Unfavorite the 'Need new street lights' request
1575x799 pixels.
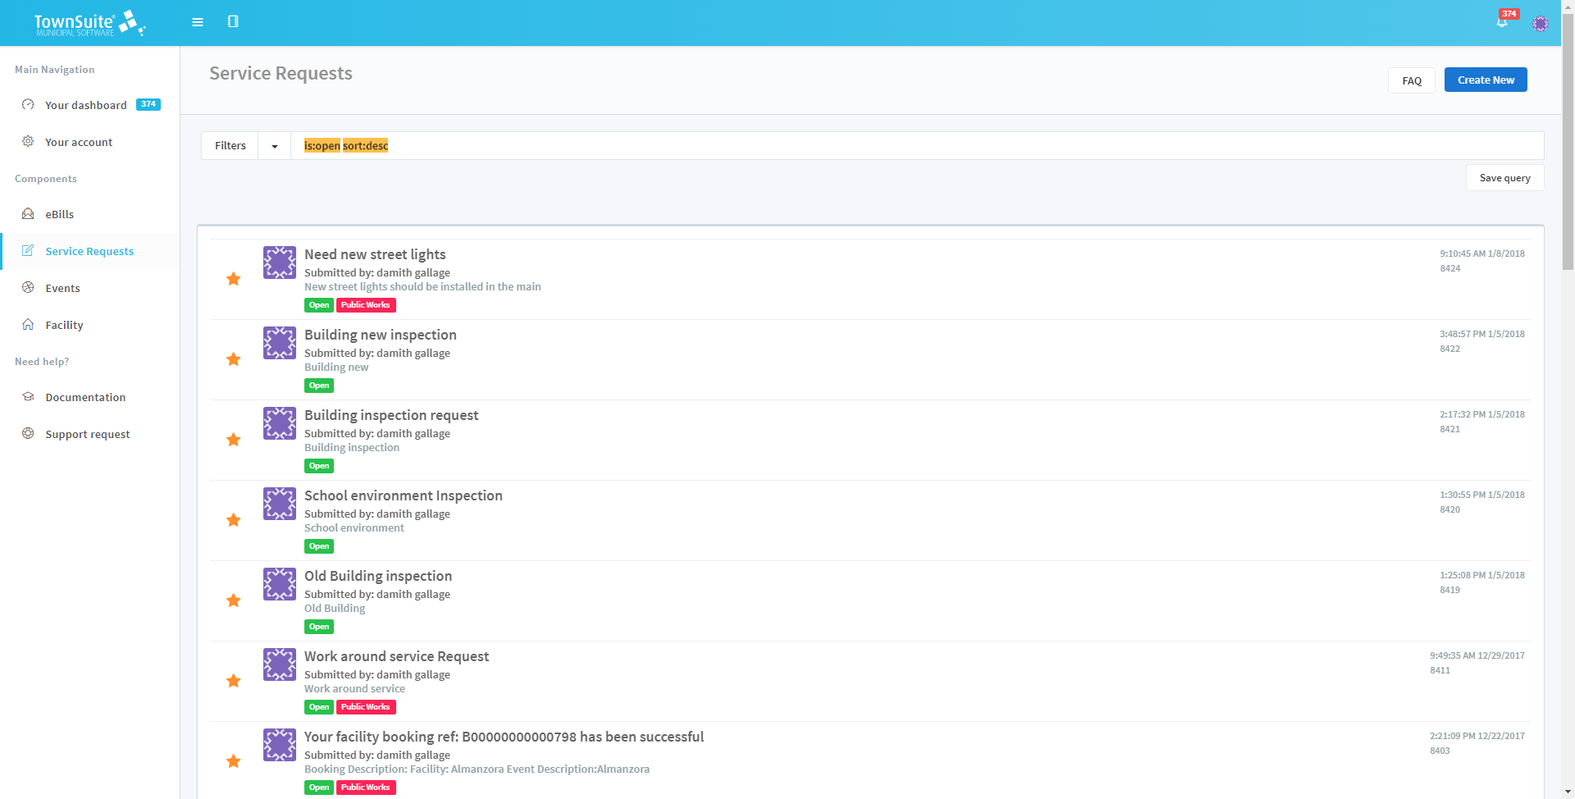[234, 279]
